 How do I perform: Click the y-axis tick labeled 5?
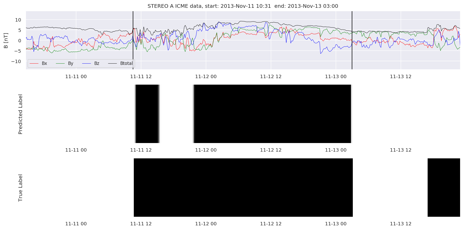20,30
